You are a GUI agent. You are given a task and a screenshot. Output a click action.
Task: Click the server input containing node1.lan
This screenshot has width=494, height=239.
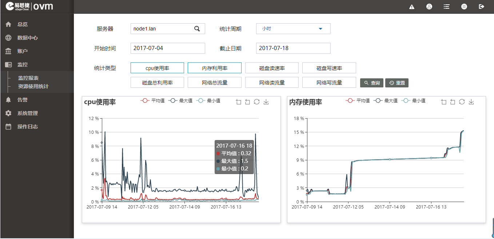point(168,29)
